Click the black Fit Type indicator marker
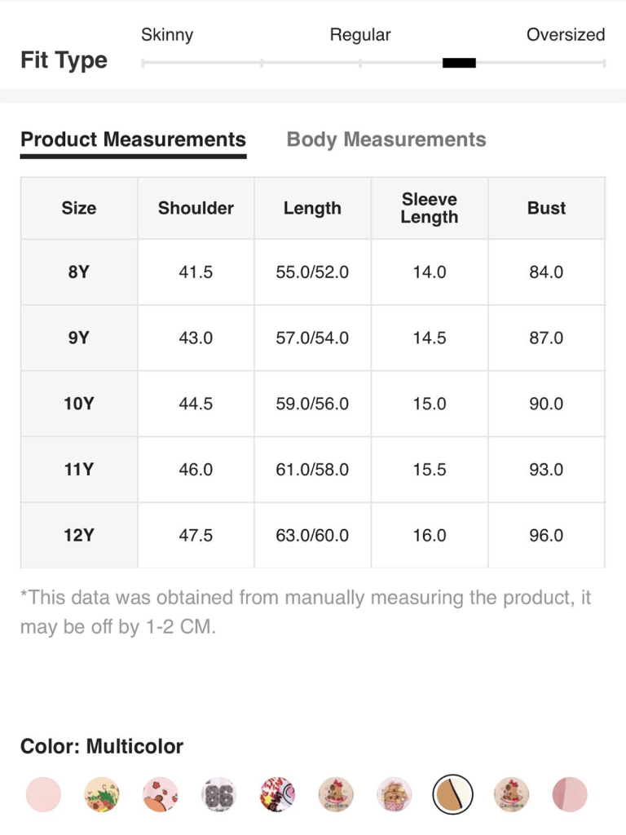Viewport: 626px width, 835px height. [459, 63]
